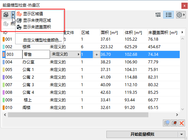Click the add new thermal block icon

tap(167, 123)
